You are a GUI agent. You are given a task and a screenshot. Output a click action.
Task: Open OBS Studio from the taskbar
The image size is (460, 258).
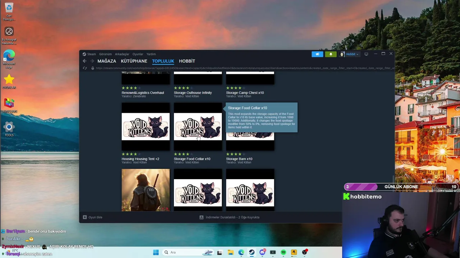tap(305, 252)
